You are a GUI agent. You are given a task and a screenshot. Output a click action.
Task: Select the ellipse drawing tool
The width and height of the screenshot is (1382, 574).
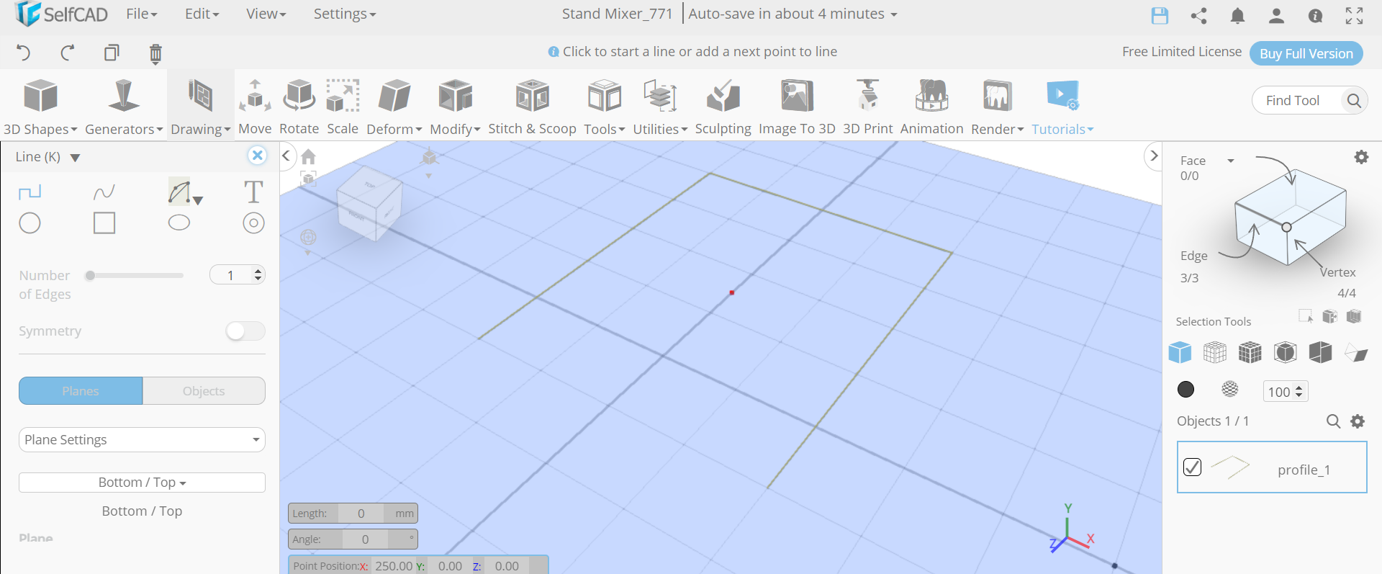pos(179,223)
